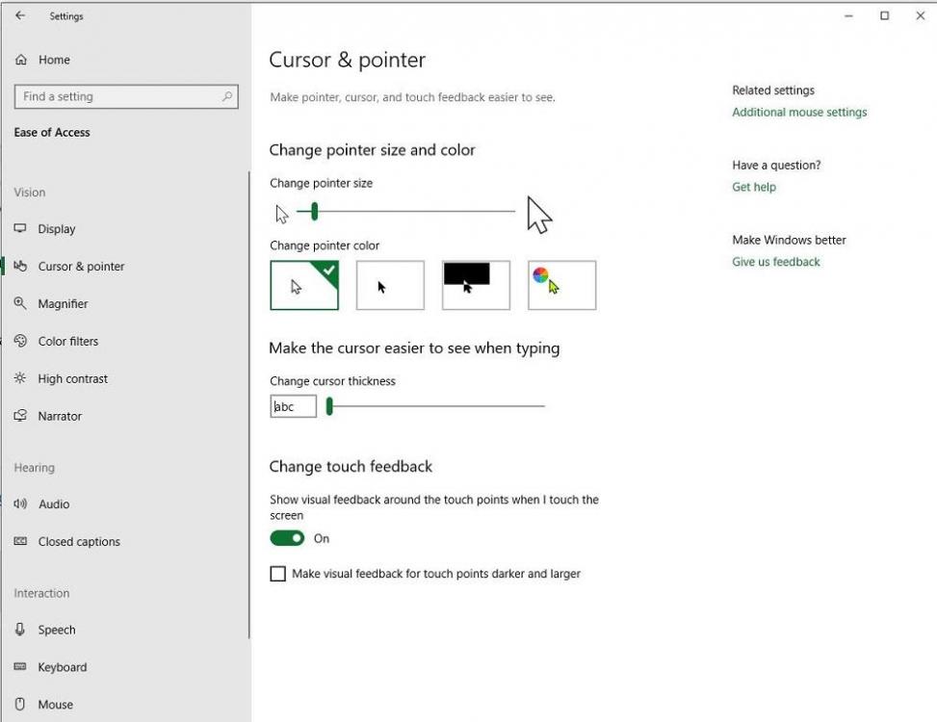
Task: Select the black pointer color option
Action: point(390,286)
